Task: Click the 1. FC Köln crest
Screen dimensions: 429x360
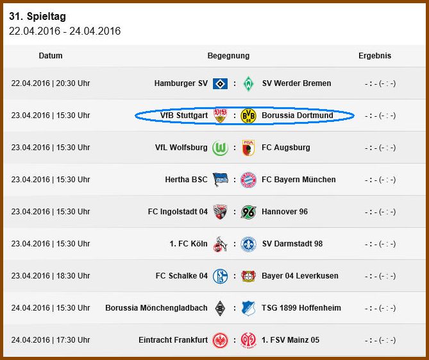Action: click(220, 244)
